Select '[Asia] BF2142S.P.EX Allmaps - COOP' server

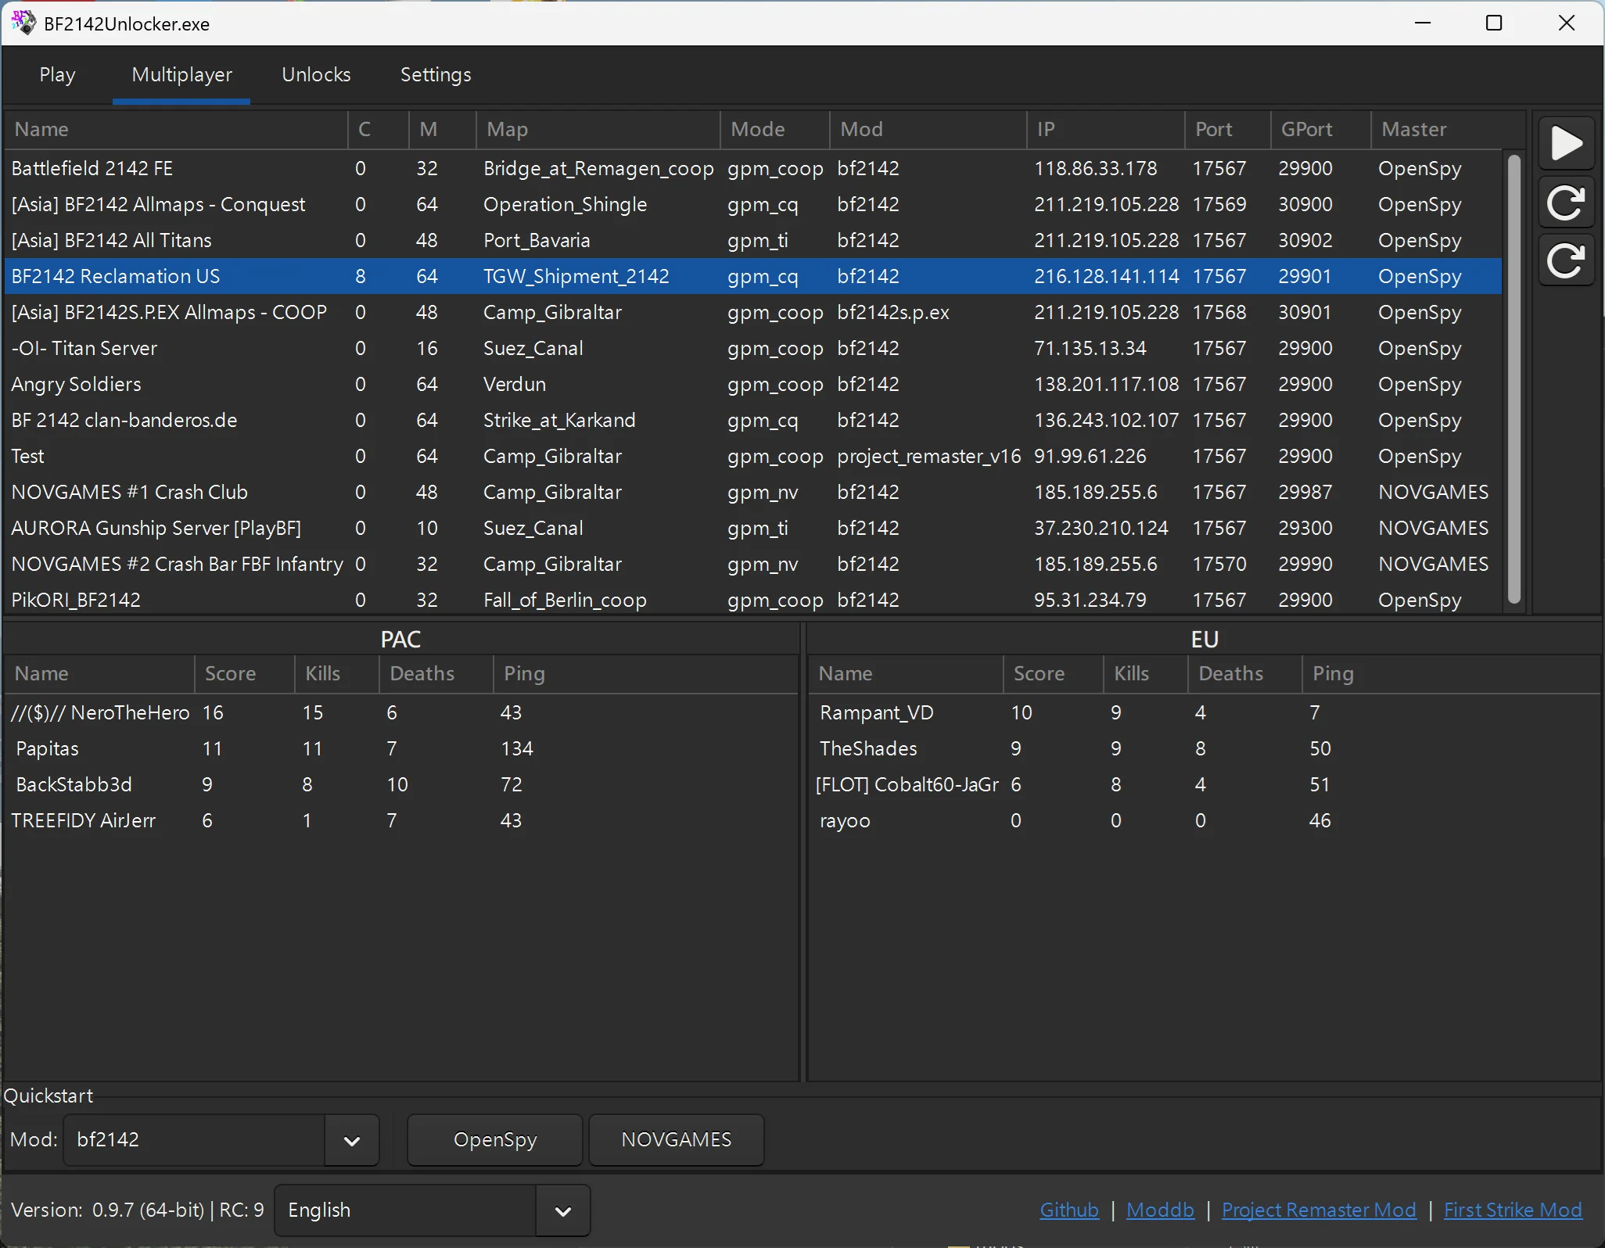[x=753, y=312]
